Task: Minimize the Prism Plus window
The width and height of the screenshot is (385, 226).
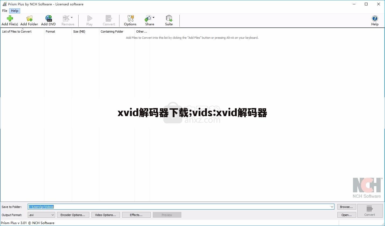Action: coord(354,4)
